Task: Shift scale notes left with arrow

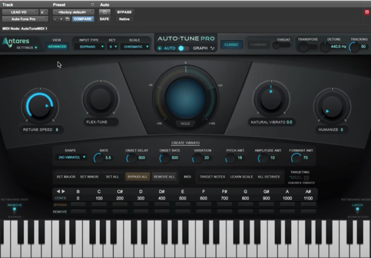Action: pos(58,191)
